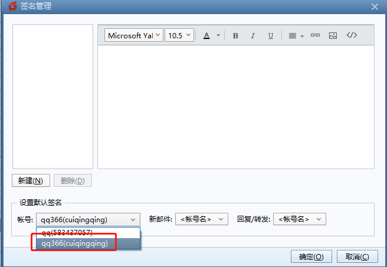Click the 新建(N) button
This screenshot has height=267, width=387.
31,180
